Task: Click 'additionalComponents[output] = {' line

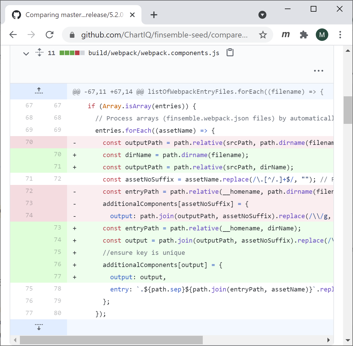Action: (x=162, y=265)
